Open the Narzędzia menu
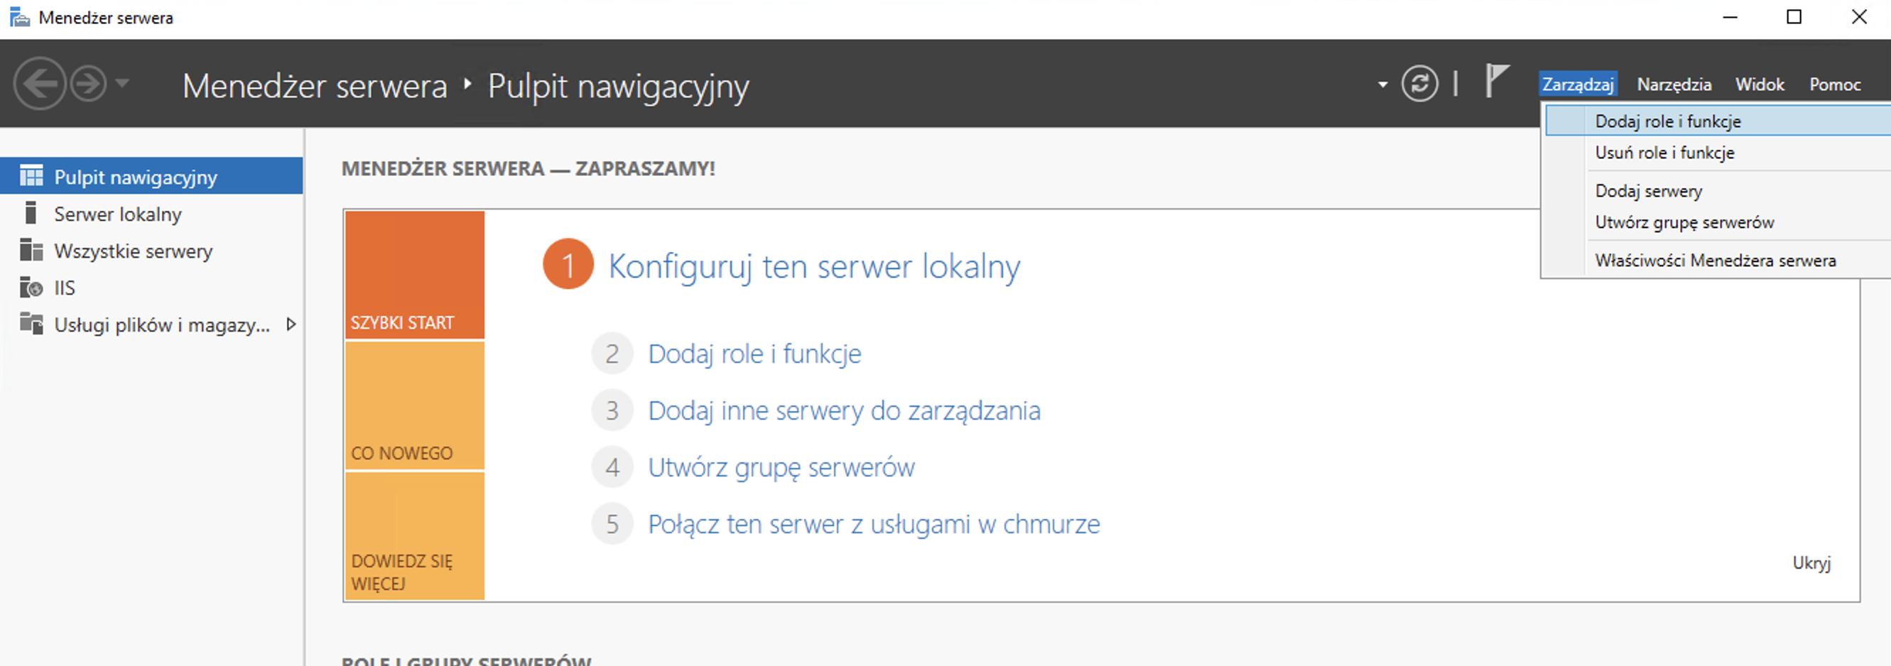This screenshot has width=1891, height=666. (x=1674, y=84)
